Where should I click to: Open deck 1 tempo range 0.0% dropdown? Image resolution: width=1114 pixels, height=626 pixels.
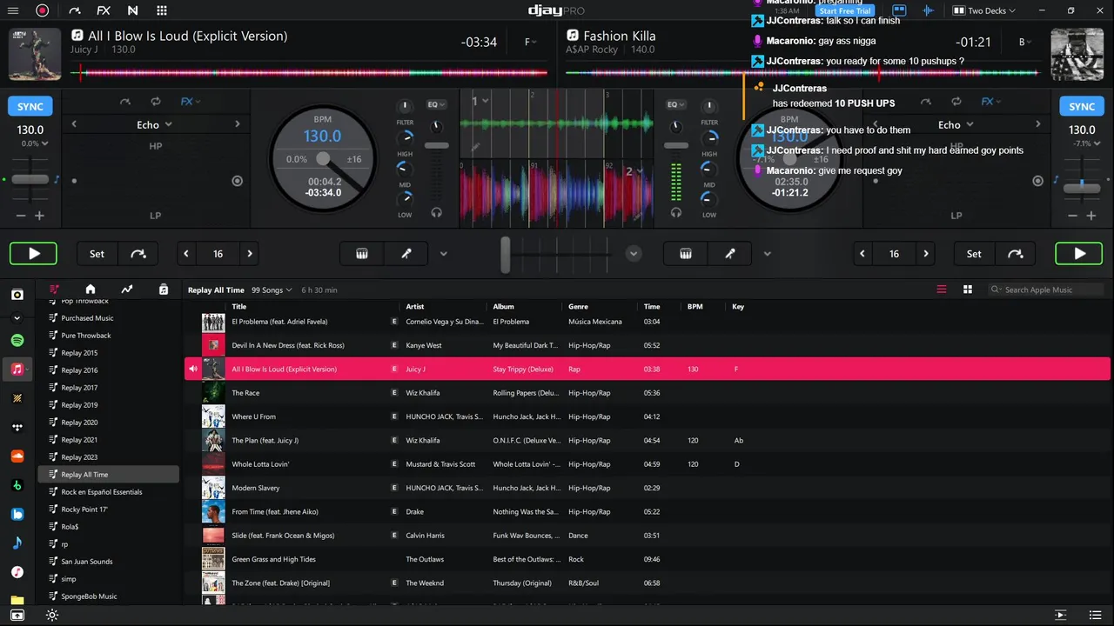coord(35,143)
